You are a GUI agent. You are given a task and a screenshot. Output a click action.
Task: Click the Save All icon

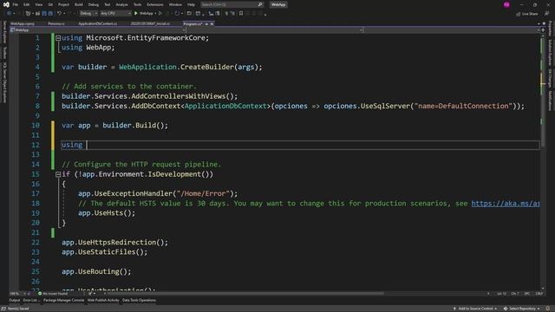click(x=50, y=14)
